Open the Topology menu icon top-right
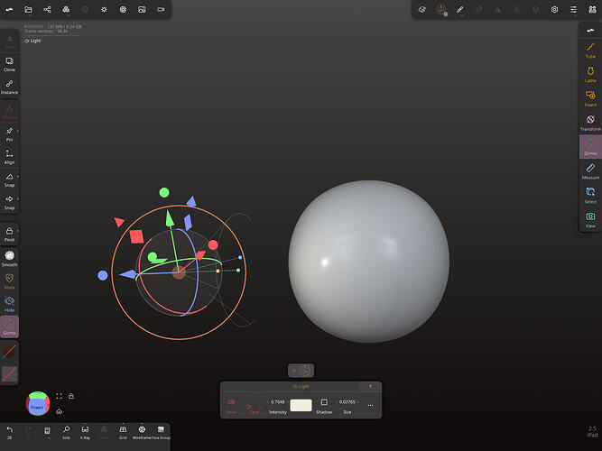The image size is (602, 451). (x=421, y=10)
